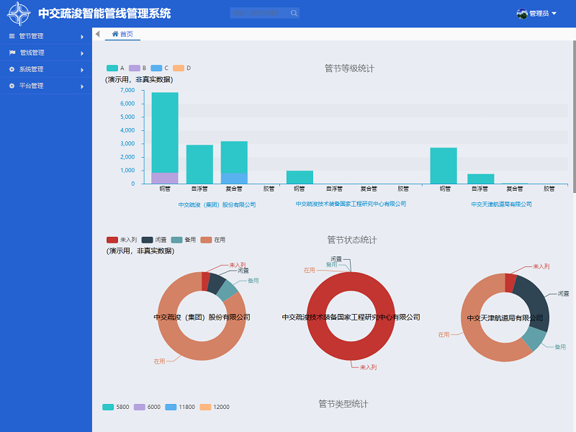This screenshot has height=432, width=576.
Task: Click the 系统管理 gear icon in sidebar
Action: pos(12,69)
